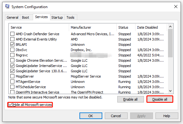183x124 pixels.
Task: Close the System Configuration window
Action: click(x=176, y=7)
